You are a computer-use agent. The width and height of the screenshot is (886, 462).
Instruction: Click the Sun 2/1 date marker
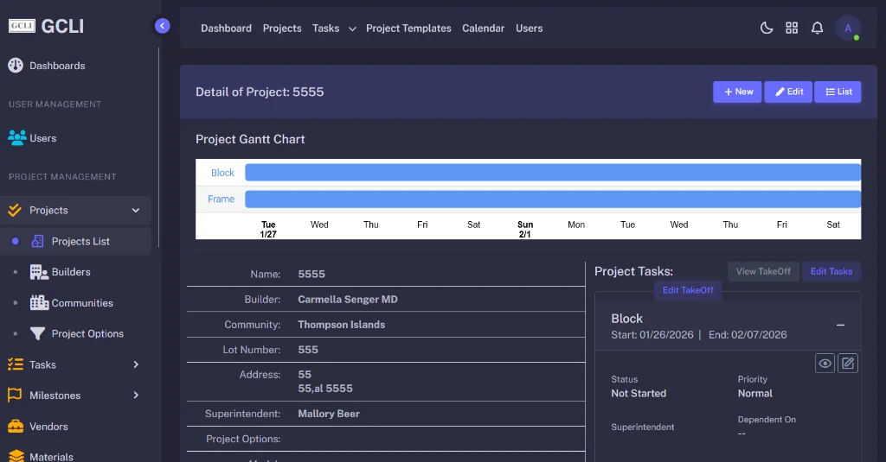(x=525, y=229)
